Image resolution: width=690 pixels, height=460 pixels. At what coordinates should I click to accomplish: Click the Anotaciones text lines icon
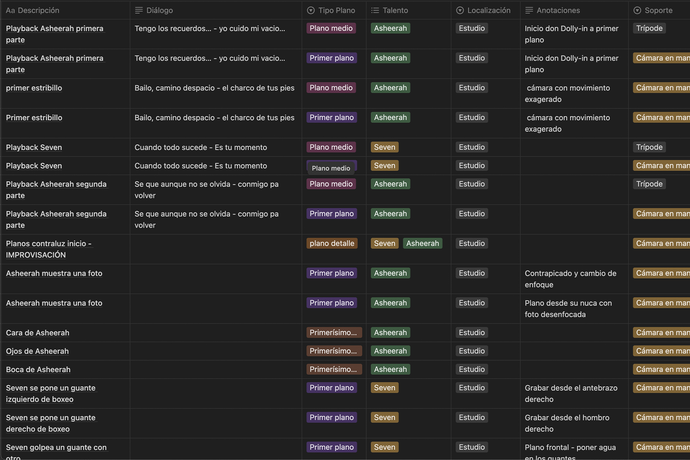(529, 10)
